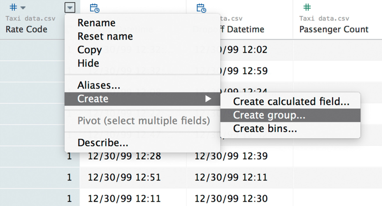
Task: Click the Rate Code number type icon
Action: [x=13, y=7]
